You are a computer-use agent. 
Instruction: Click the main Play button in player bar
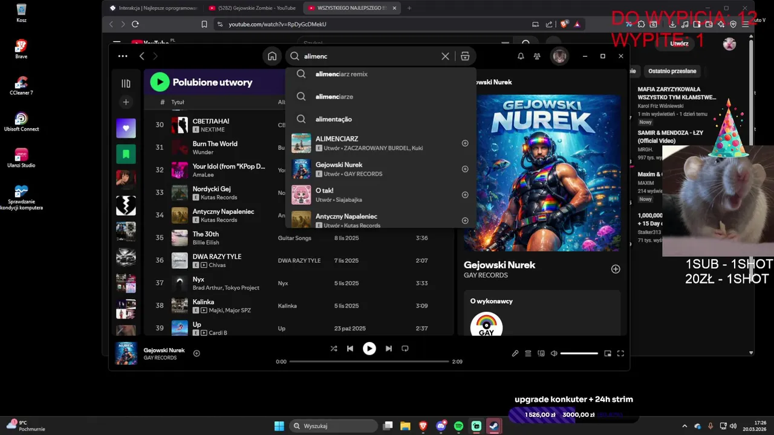369,349
